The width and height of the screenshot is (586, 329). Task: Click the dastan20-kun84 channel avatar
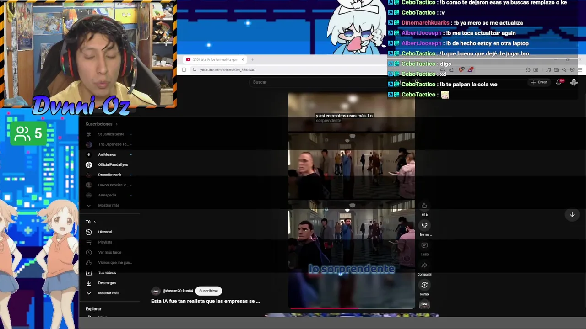point(156,291)
